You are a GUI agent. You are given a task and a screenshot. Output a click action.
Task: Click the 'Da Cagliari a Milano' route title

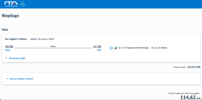click(x=16, y=39)
